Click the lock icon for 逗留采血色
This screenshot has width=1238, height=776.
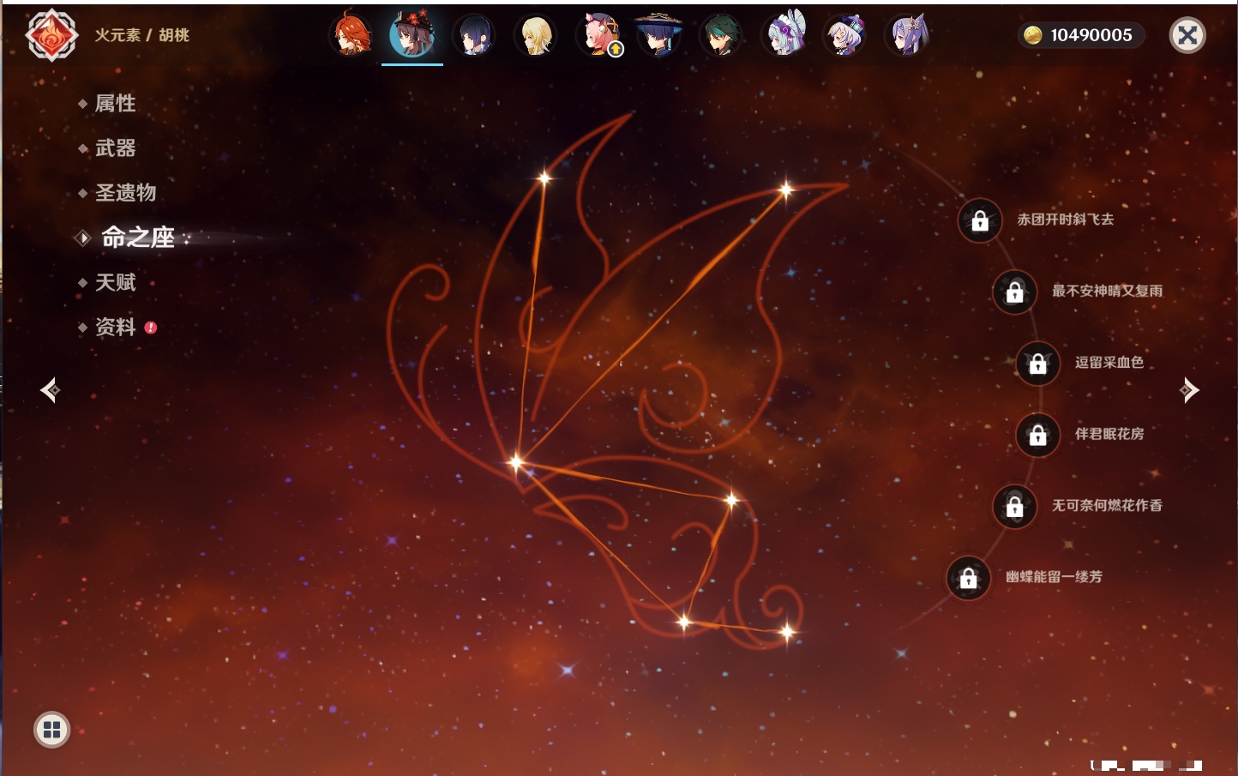click(1037, 363)
